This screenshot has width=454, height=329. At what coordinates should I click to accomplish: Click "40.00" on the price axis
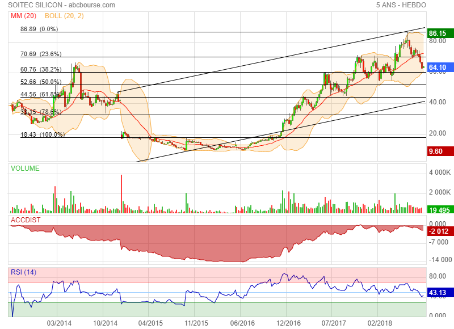coord(437,102)
